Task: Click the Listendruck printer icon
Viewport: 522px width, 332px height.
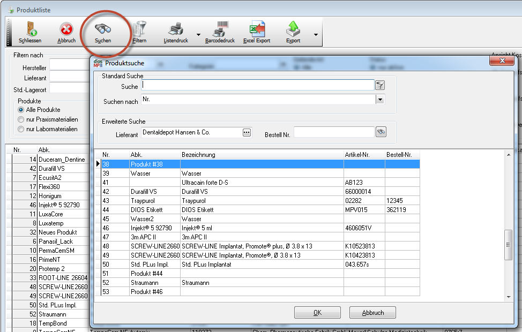Action: [x=176, y=28]
